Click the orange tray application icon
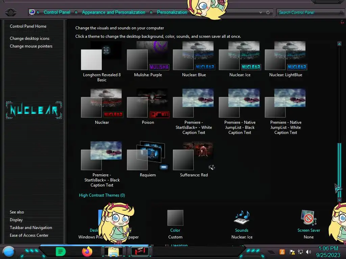The width and height of the screenshot is (346, 259). coord(282,252)
